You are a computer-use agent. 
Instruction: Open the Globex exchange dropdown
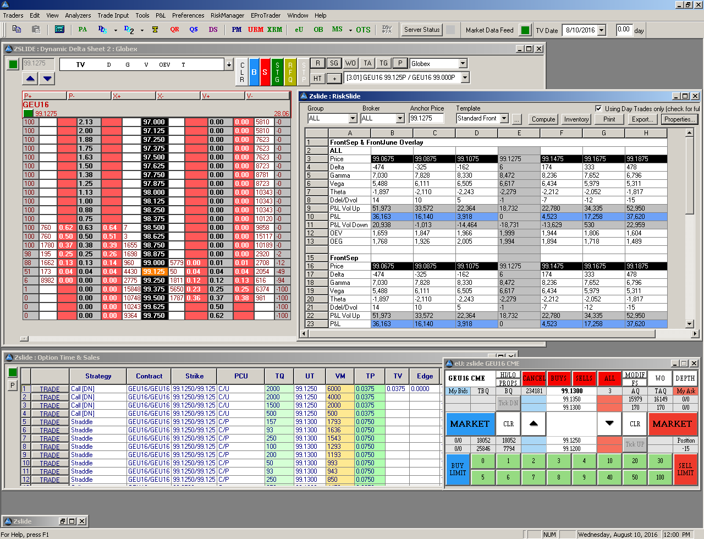(x=463, y=64)
